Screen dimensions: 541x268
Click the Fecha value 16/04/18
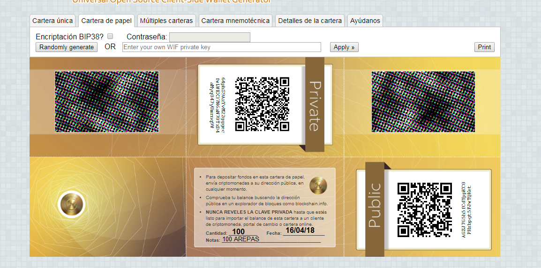pyautogui.click(x=300, y=230)
